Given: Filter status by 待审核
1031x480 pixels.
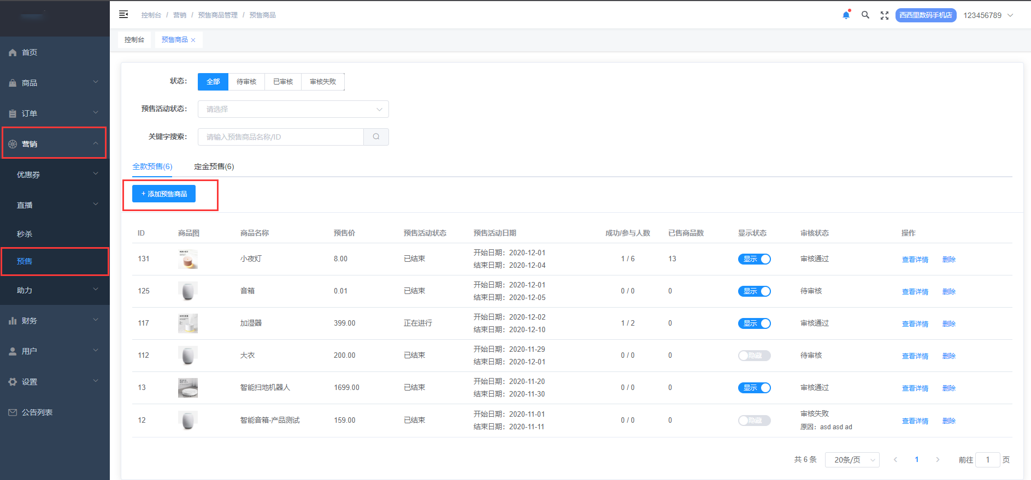Looking at the screenshot, I should tap(246, 82).
